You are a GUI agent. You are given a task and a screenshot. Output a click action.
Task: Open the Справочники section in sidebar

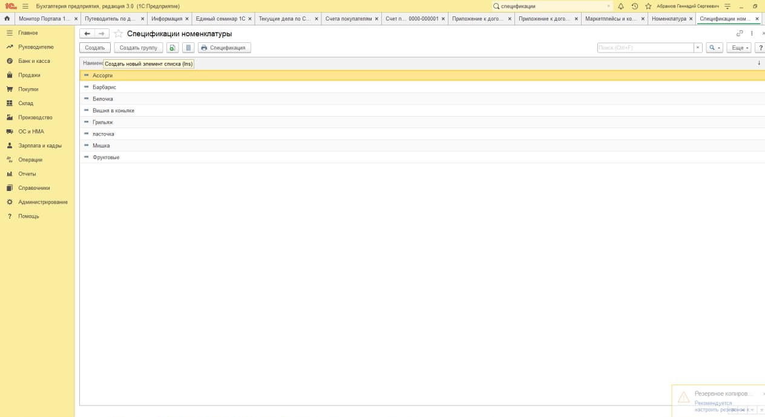(x=34, y=188)
